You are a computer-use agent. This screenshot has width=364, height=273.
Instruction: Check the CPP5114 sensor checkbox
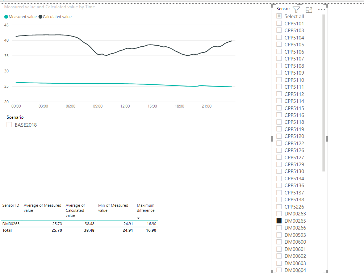(279, 101)
